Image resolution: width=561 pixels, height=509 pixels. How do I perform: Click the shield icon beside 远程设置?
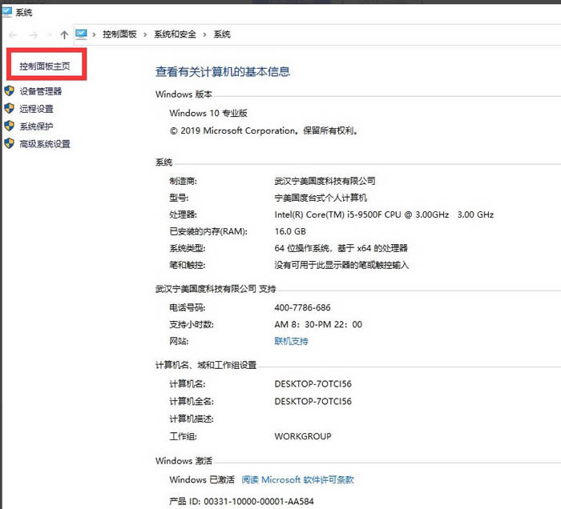coord(10,109)
